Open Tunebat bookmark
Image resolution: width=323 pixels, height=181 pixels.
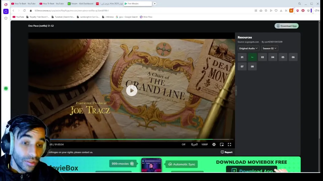click(x=63, y=17)
